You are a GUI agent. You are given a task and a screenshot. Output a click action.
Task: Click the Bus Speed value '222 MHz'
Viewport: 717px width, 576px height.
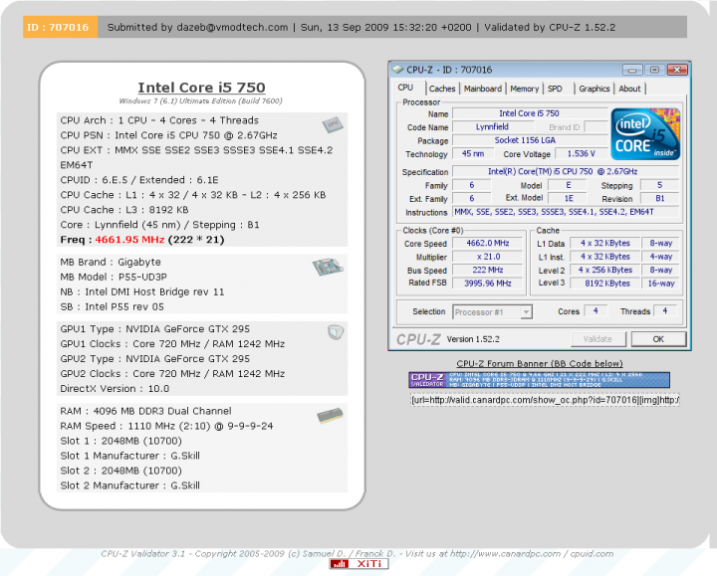click(x=487, y=270)
